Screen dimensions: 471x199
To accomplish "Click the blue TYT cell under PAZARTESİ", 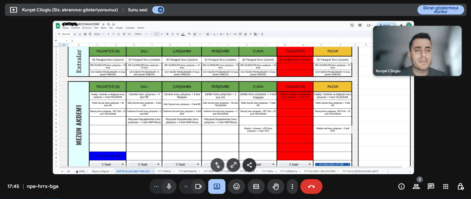I will 107,156.
